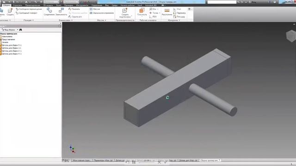Open the Управление ribbon tab
The width and height of the screenshot is (296, 166).
pyautogui.click(x=97, y=5)
